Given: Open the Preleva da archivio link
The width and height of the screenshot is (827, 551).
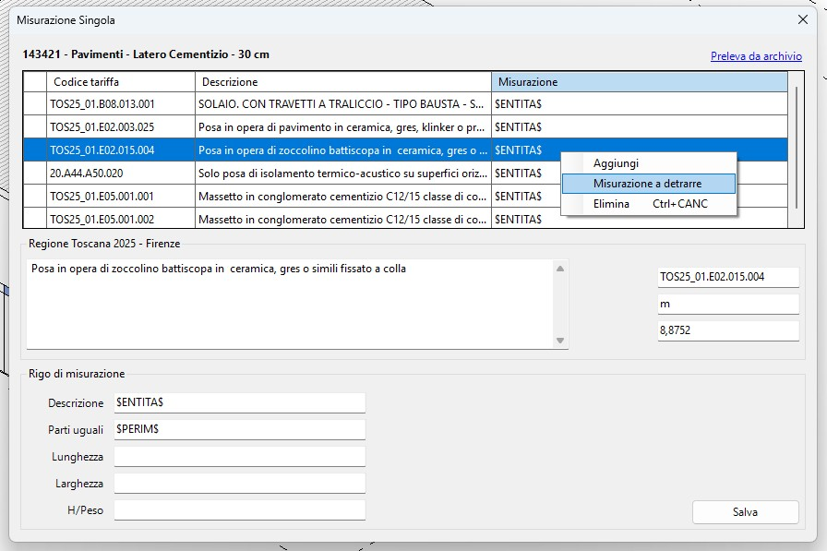Looking at the screenshot, I should (x=755, y=56).
